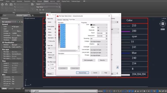Screen dimensions: 167x93
Task: Click the white color swatch at list bottom
Action: click(59, 47)
